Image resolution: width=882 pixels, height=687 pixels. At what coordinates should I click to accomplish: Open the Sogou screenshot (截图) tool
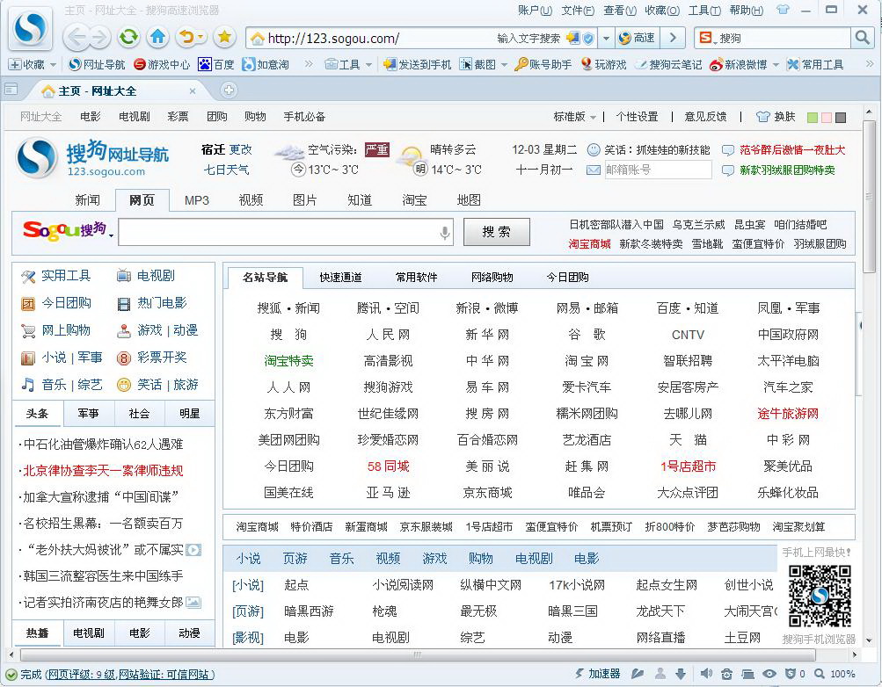pos(483,64)
